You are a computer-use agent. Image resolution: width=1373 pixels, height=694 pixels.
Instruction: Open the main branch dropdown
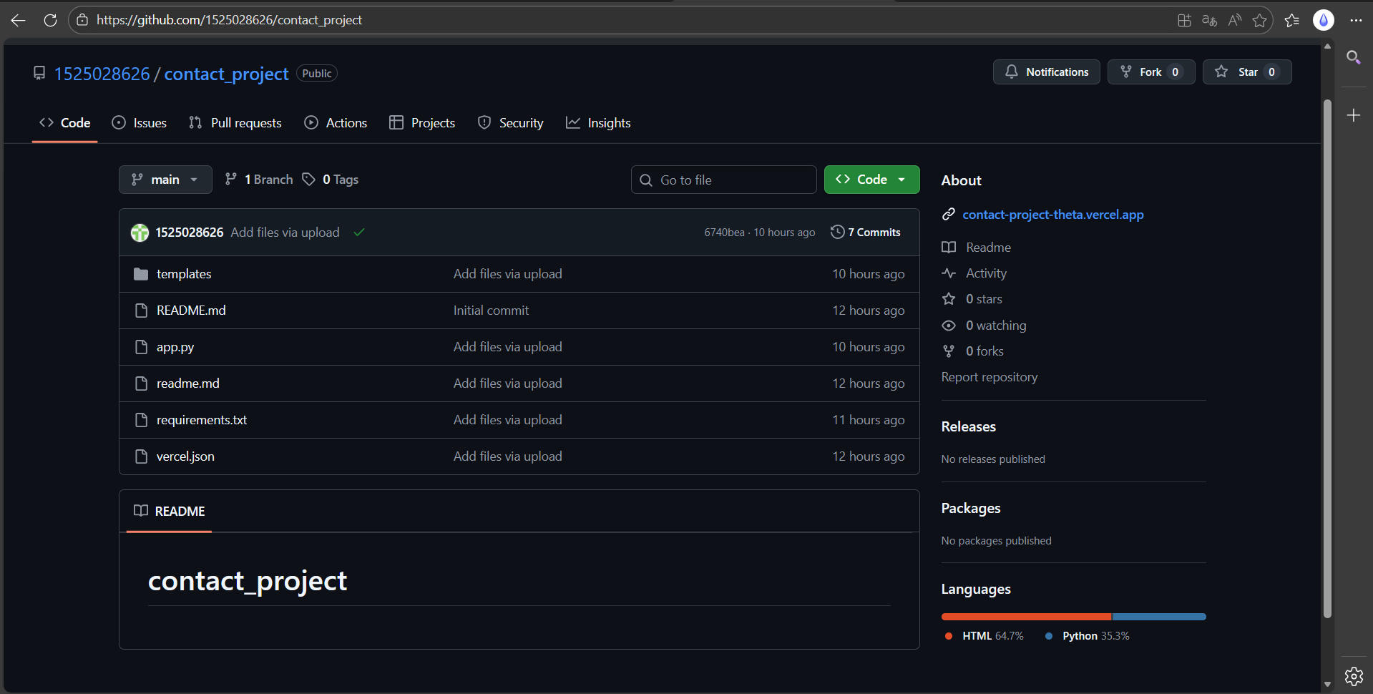pyautogui.click(x=165, y=180)
